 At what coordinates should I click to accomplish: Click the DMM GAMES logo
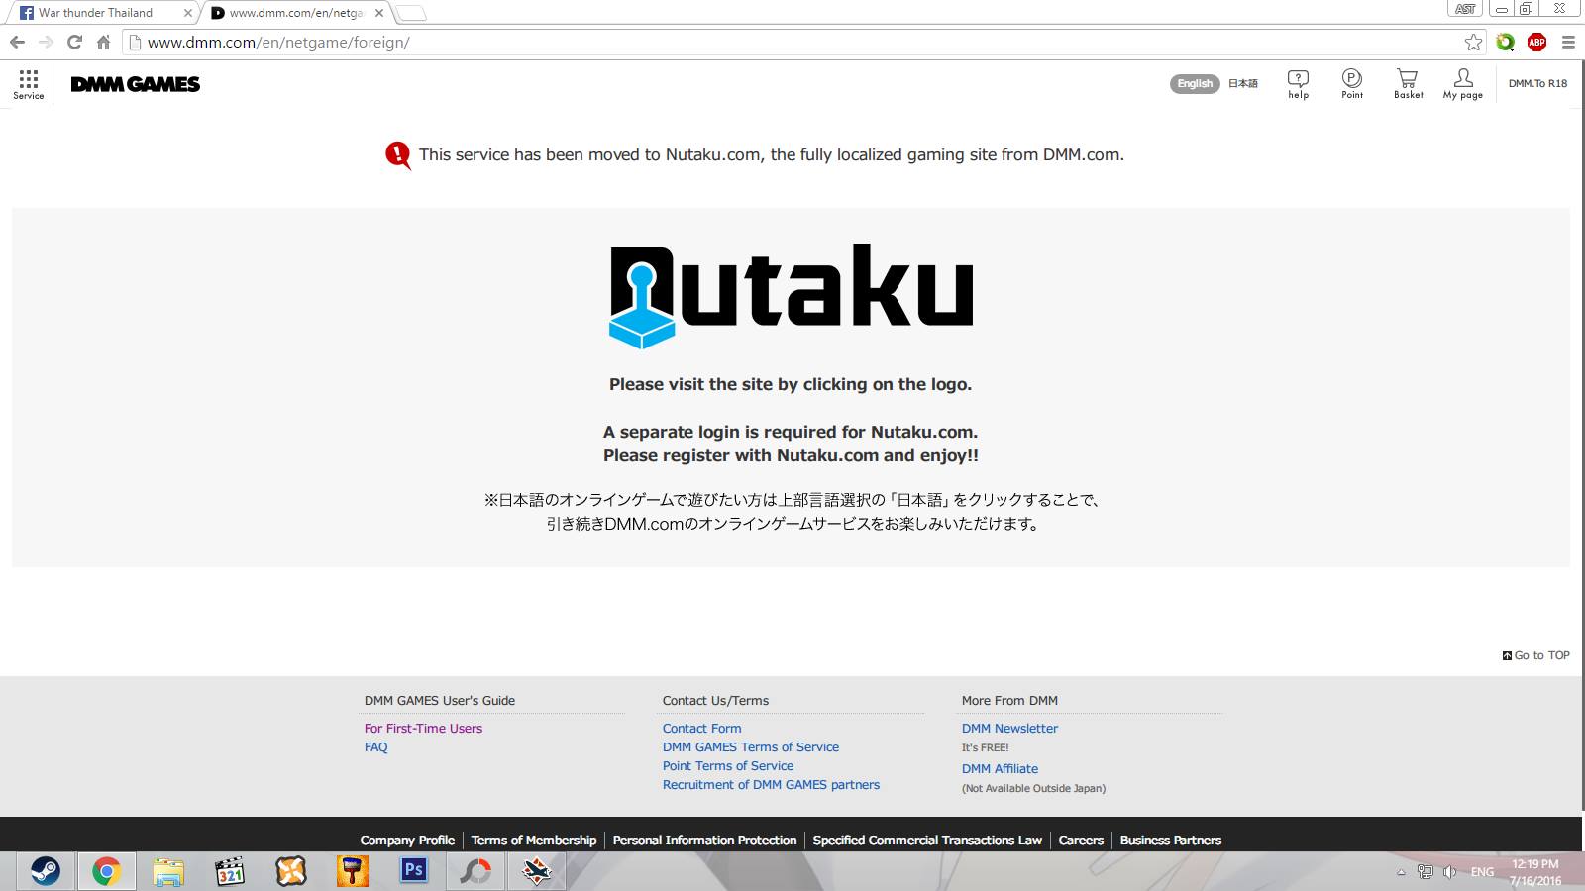tap(136, 84)
